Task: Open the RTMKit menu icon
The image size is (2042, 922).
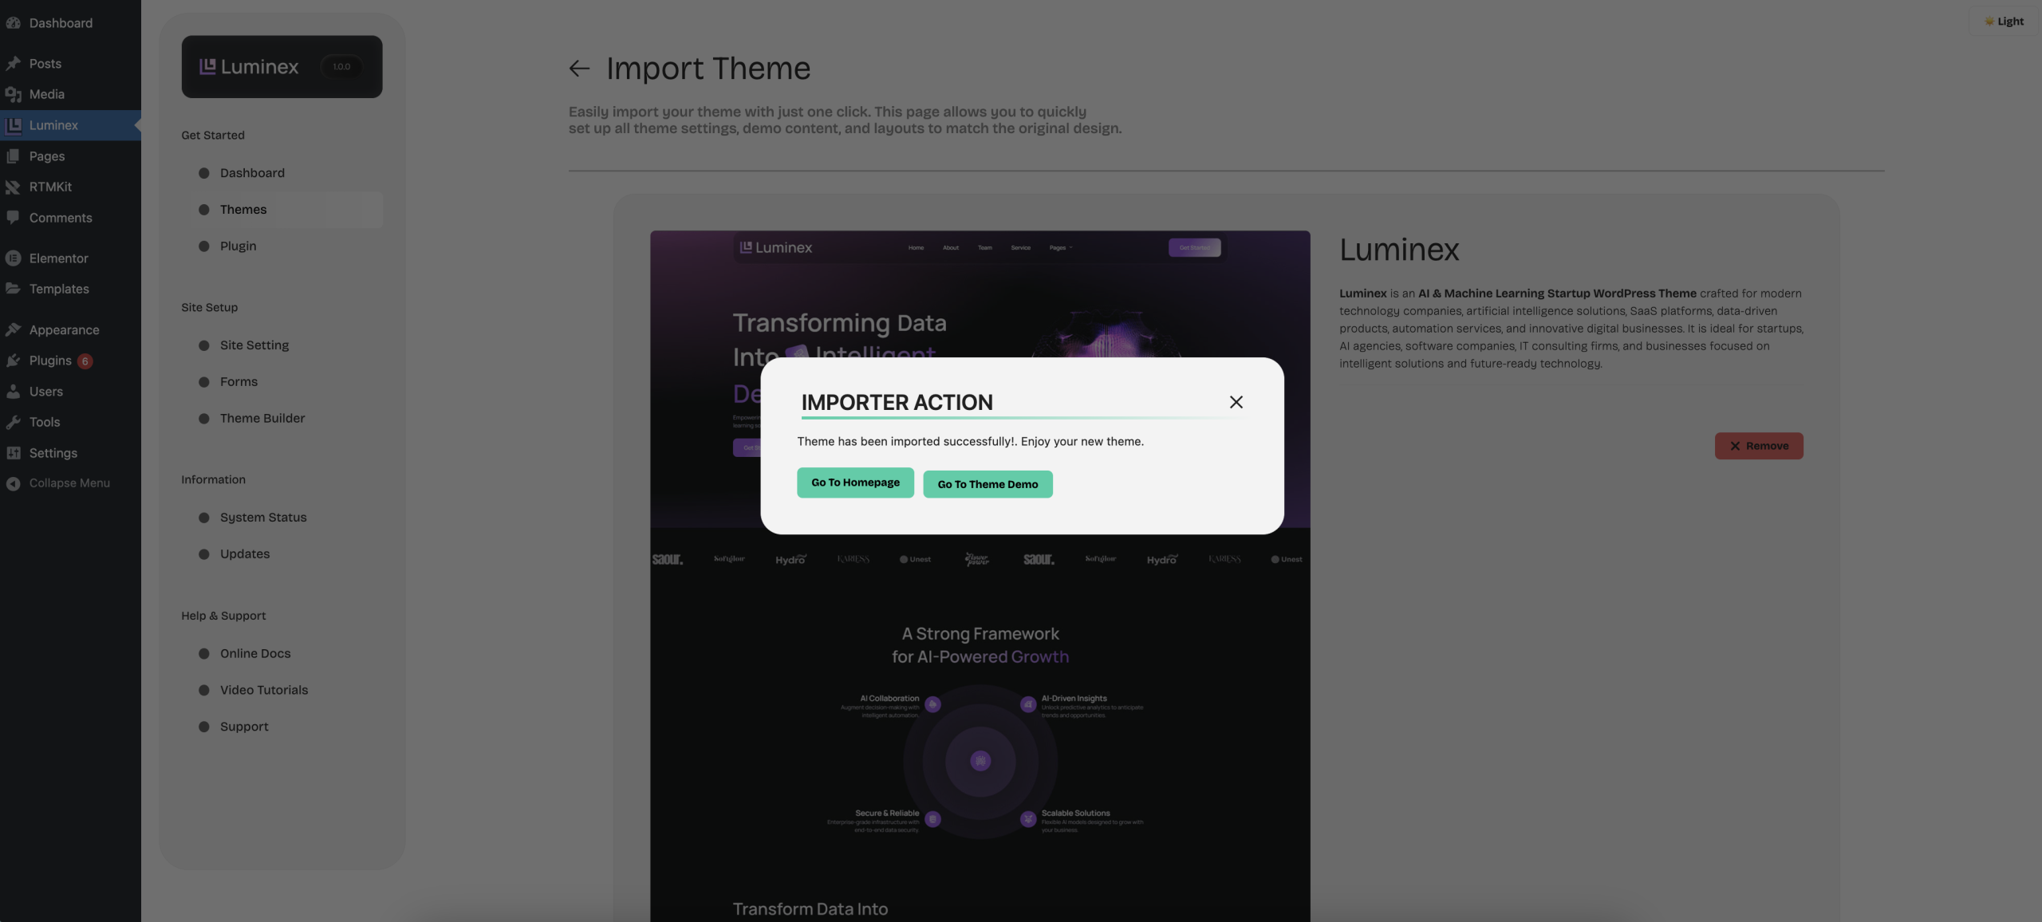Action: point(13,187)
